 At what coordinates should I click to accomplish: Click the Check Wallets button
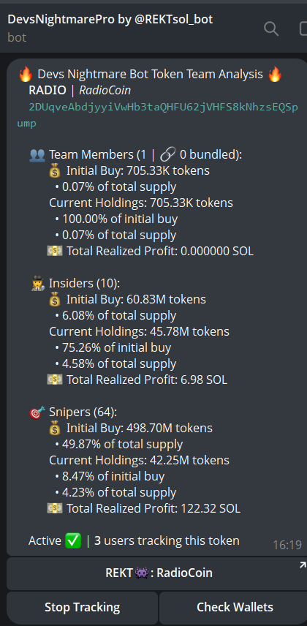coord(235,608)
